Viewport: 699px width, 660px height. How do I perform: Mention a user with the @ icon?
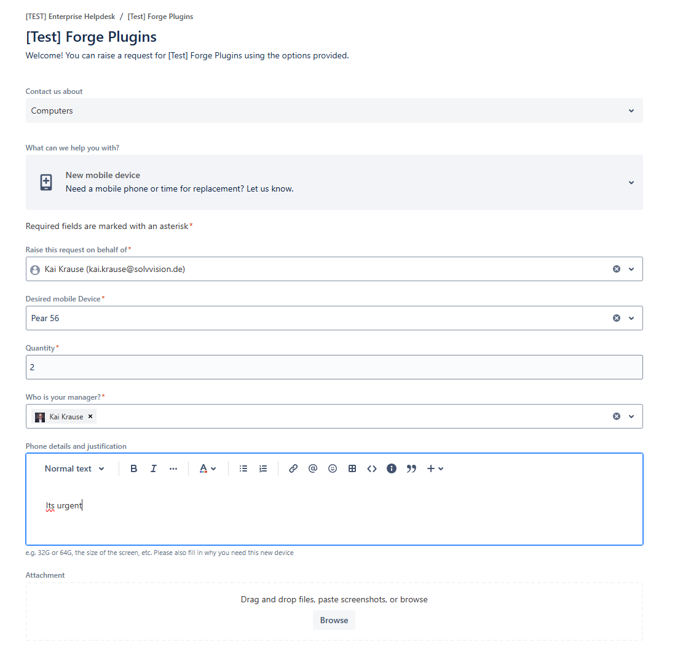(x=312, y=468)
